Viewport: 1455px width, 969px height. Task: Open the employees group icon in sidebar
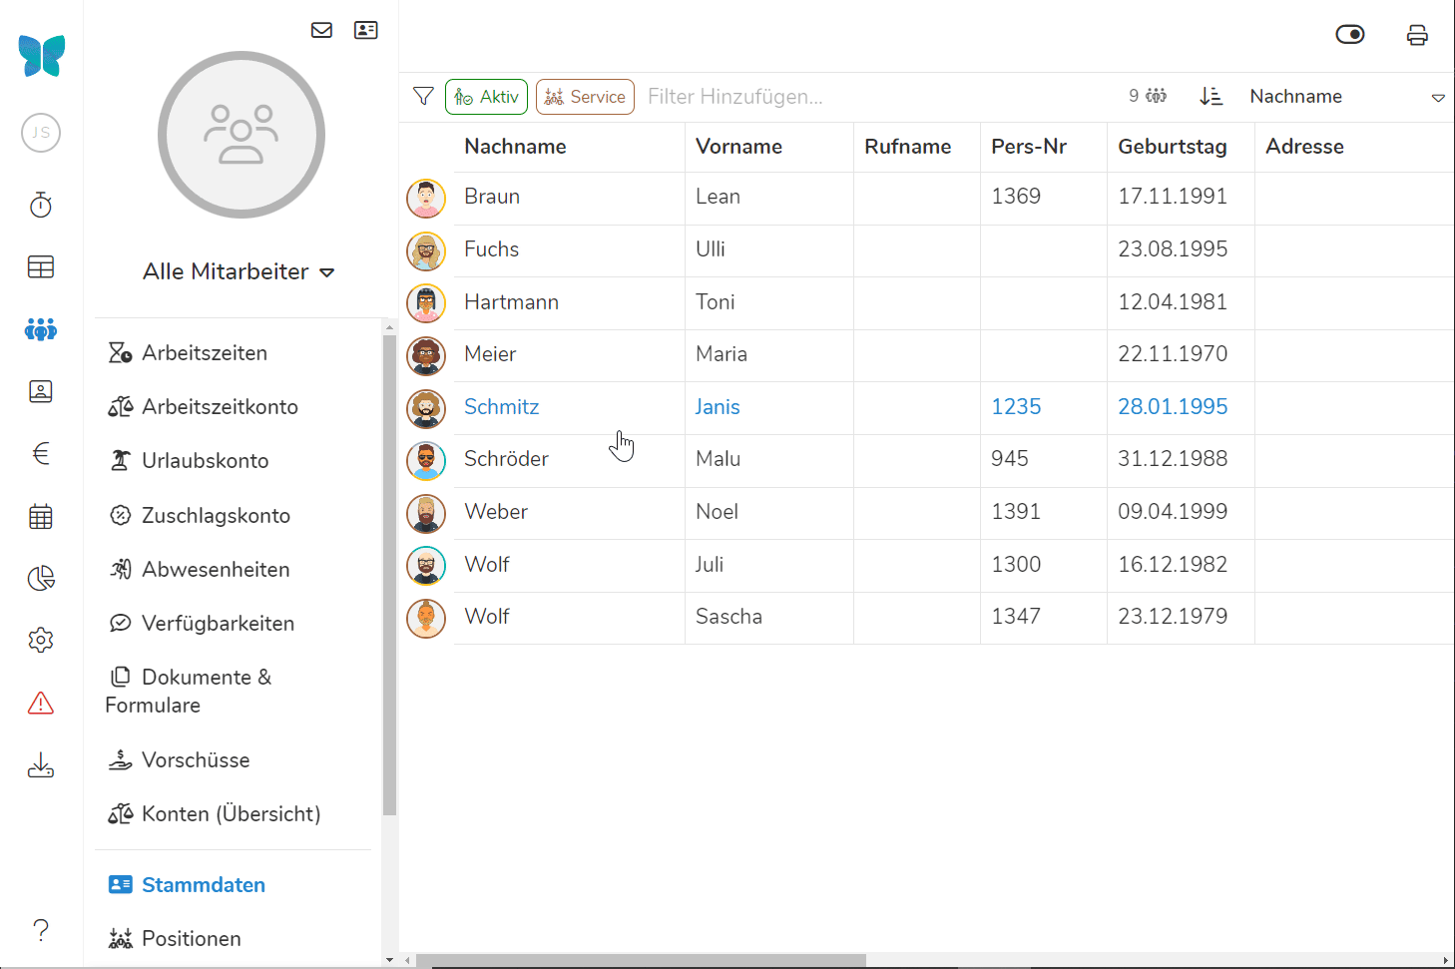[41, 329]
